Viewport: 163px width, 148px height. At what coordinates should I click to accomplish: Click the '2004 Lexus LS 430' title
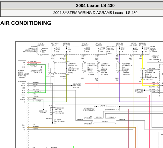coord(95,5)
